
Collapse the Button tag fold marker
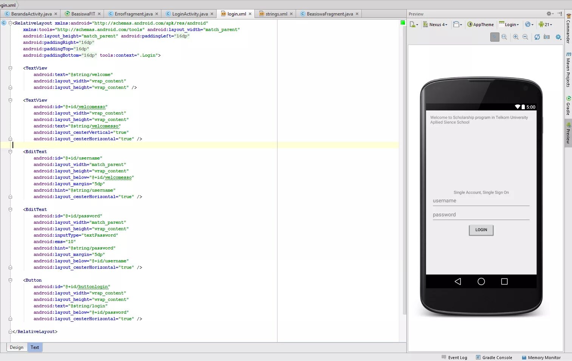(10, 280)
